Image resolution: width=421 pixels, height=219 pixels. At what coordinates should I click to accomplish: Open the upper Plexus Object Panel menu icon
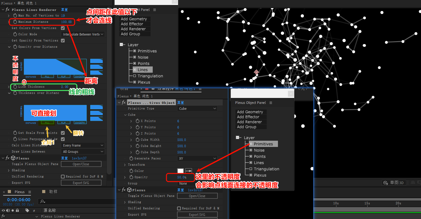[155, 10]
